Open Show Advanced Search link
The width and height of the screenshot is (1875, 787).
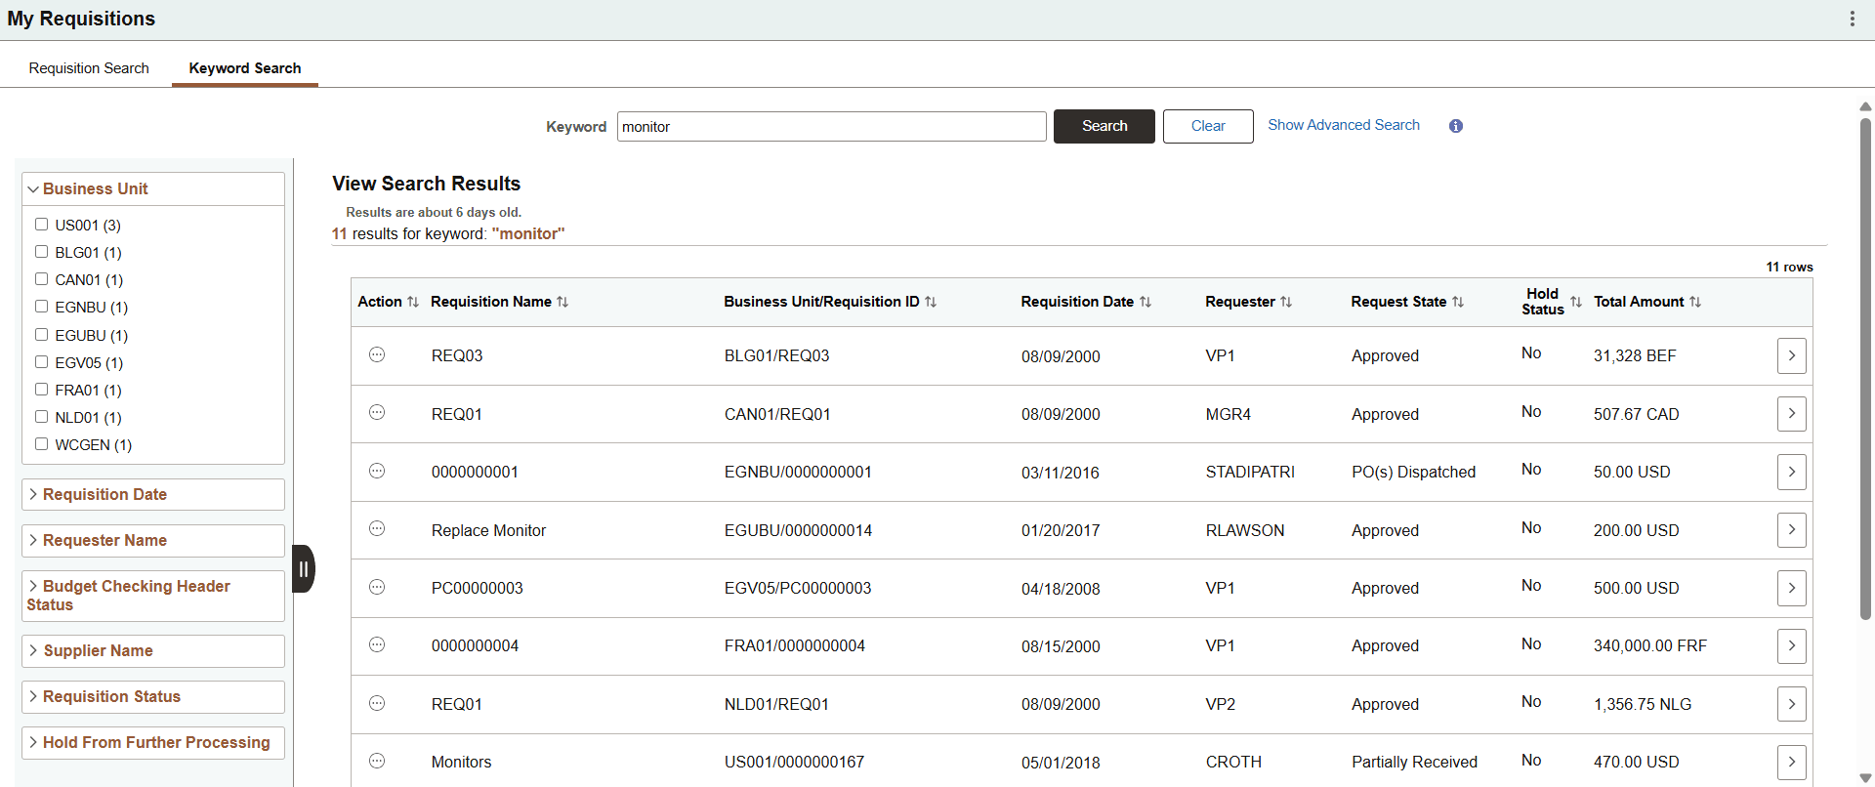pos(1344,125)
